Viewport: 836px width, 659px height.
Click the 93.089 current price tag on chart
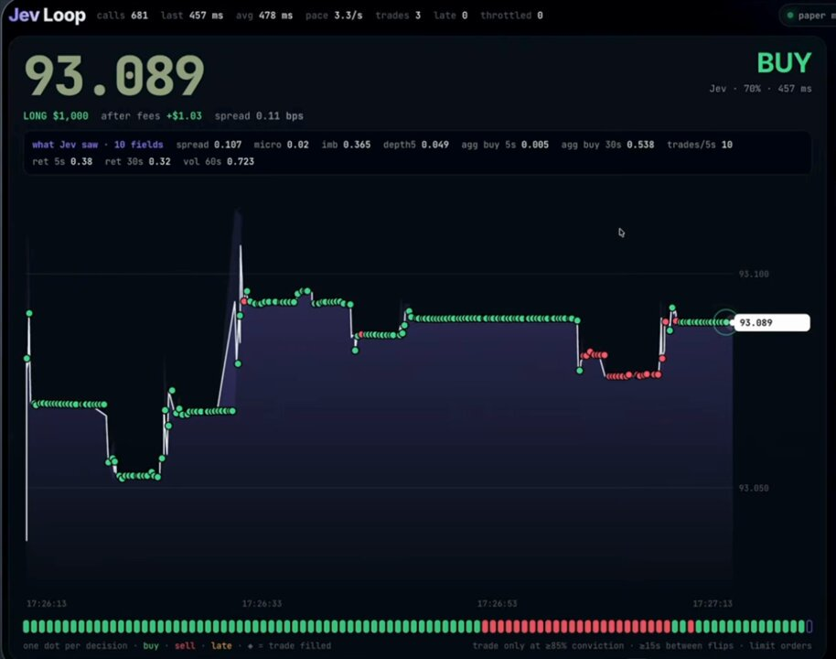click(771, 322)
